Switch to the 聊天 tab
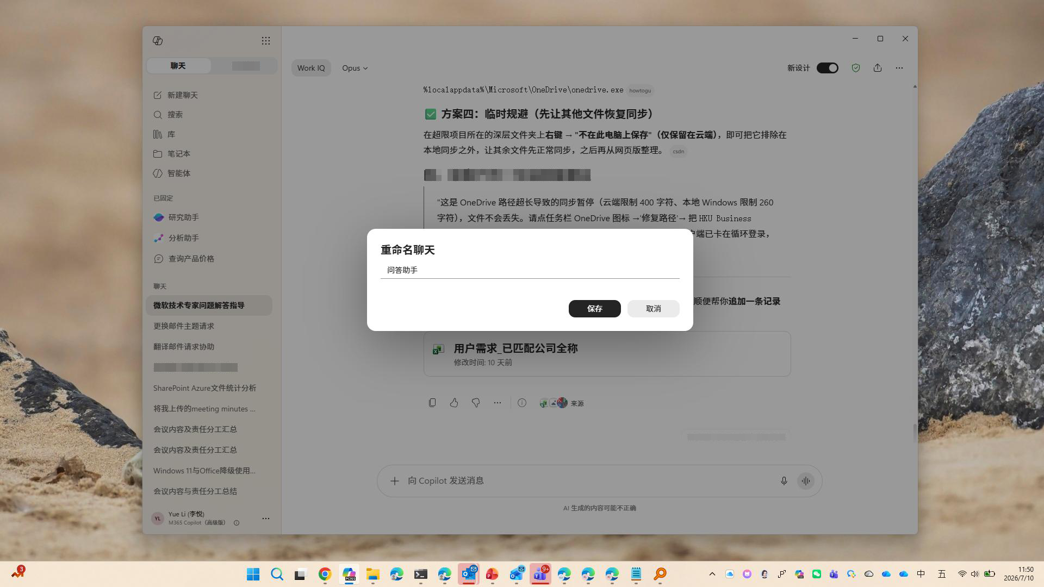Screen dimensions: 1044x587 click(x=178, y=66)
